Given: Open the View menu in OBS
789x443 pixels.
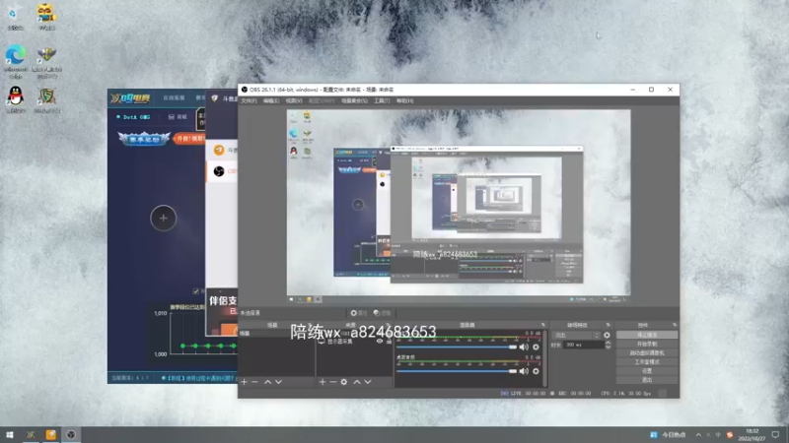Looking at the screenshot, I should coord(294,101).
